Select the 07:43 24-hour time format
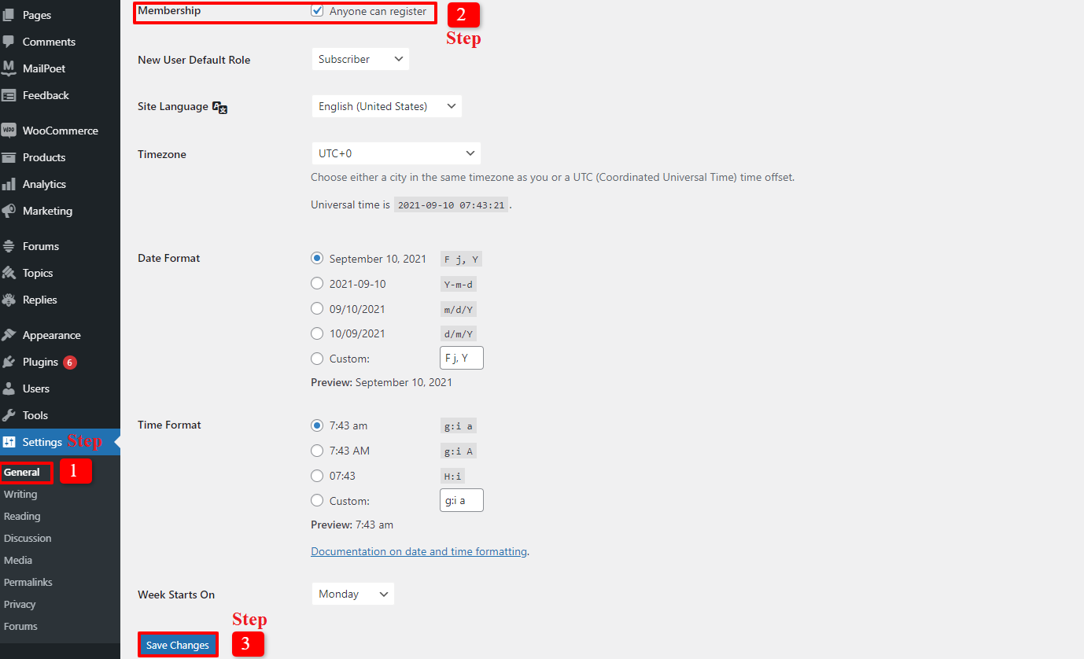Screen dimensions: 1084x659 [x=317, y=476]
